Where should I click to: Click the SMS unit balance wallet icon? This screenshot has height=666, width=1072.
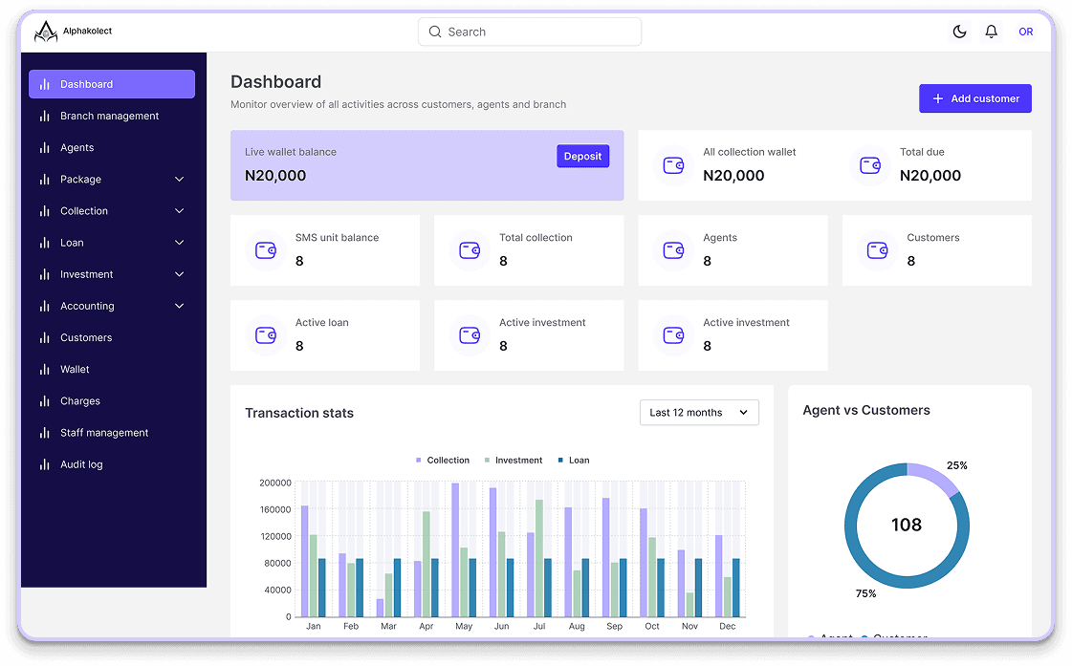[x=265, y=250]
